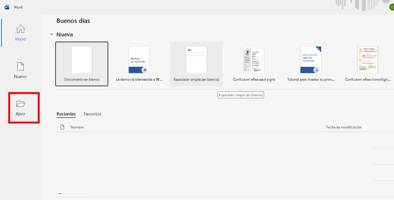
Task: Select the Recientes tab
Action: [66, 114]
